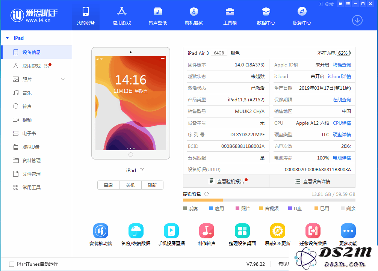The width and height of the screenshot is (378, 271).
Task: Edit the iPad device name icon
Action: (x=142, y=170)
